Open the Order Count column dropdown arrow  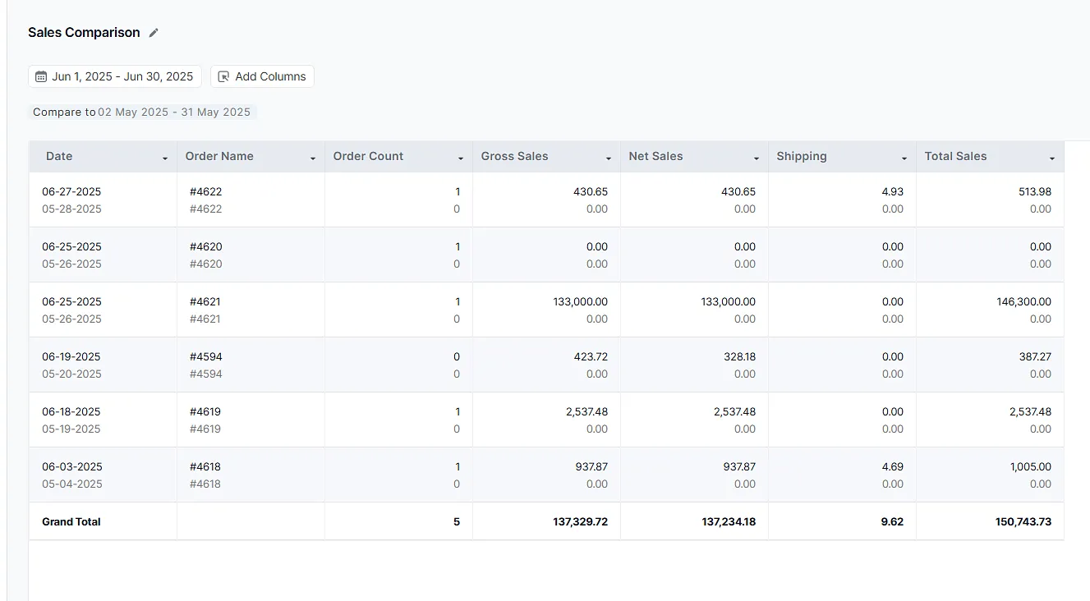pyautogui.click(x=461, y=158)
